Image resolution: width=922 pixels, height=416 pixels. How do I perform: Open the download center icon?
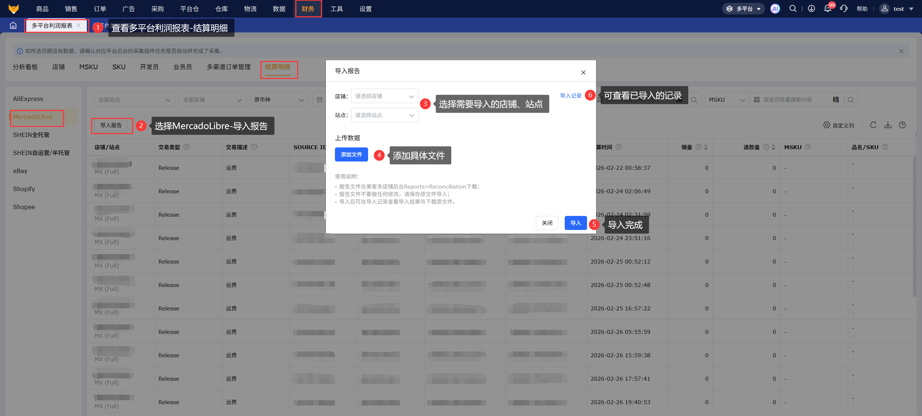(x=811, y=9)
